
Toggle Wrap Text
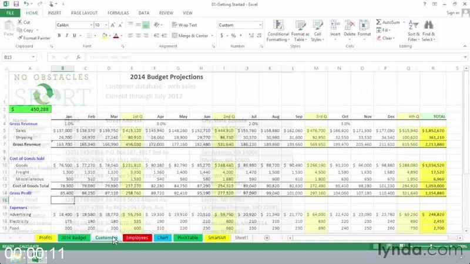[x=184, y=25]
